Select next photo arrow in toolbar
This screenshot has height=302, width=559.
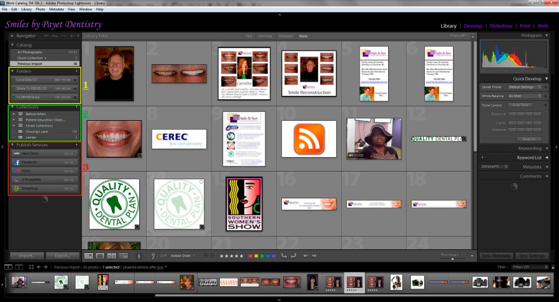click(314, 256)
